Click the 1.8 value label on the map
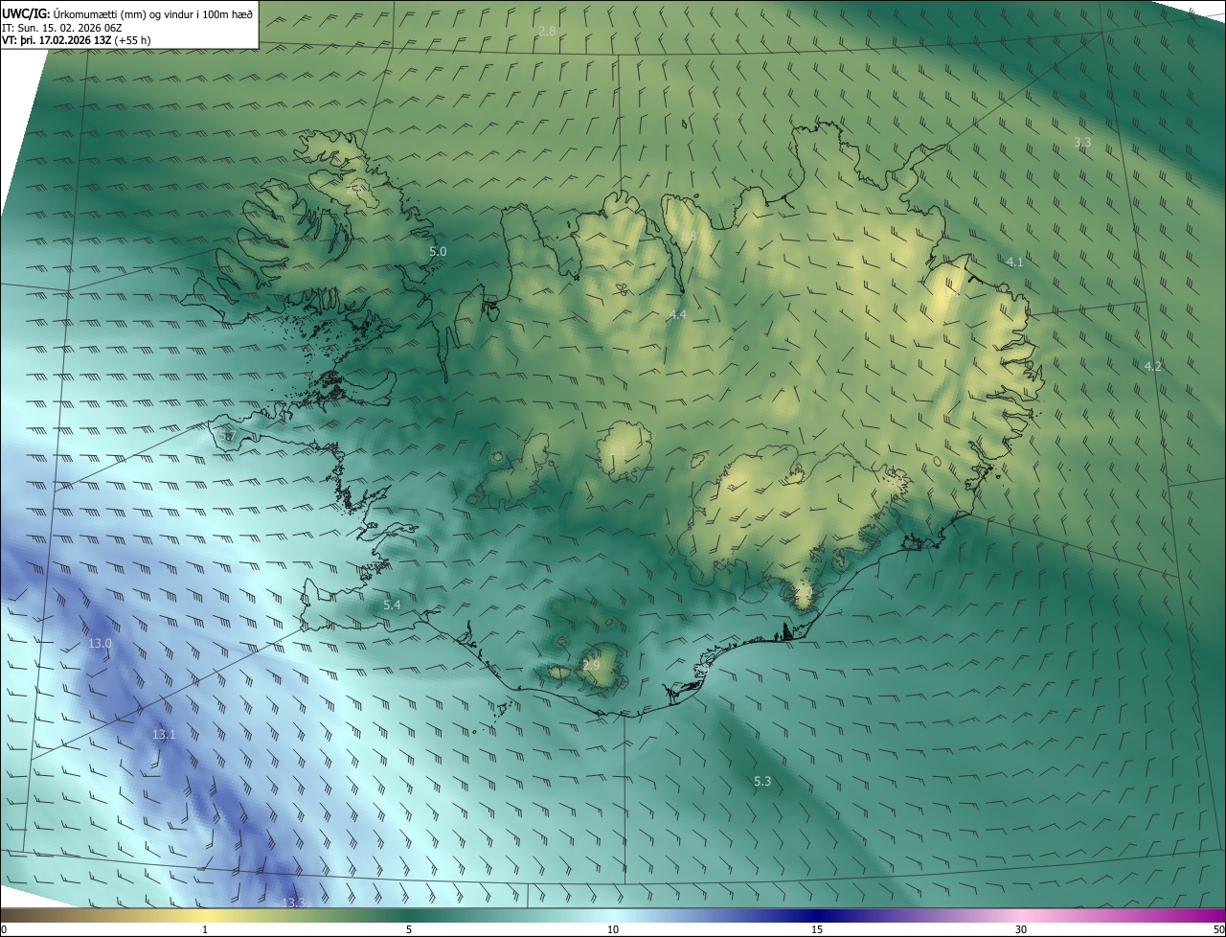The image size is (1226, 937). (687, 237)
